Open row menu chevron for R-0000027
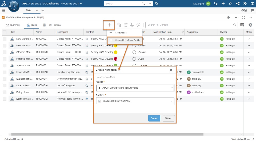Screen dimensions: 256x144 (x=249, y=39)
